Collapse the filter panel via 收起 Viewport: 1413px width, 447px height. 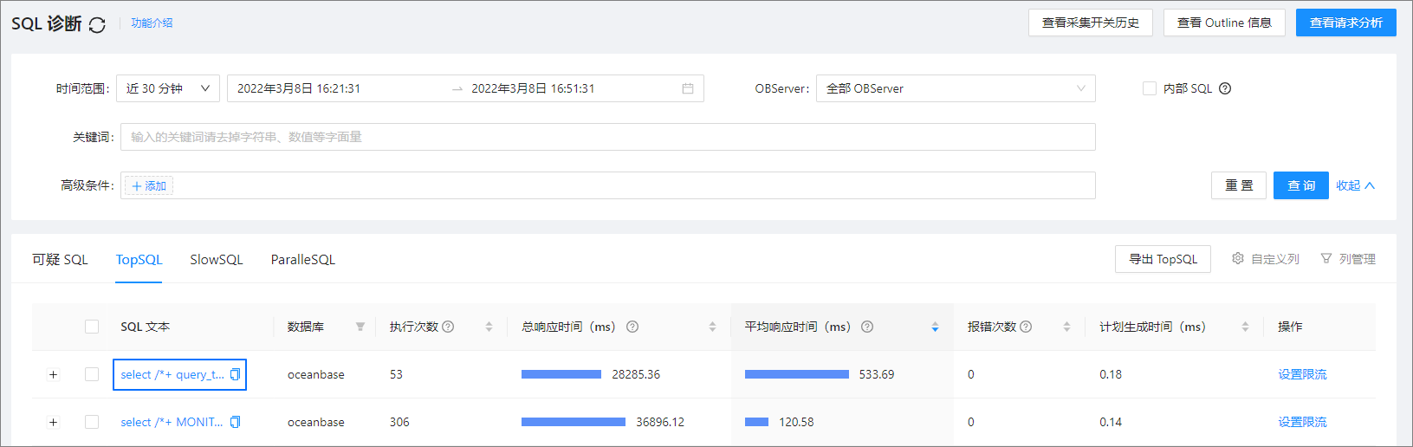(x=1356, y=185)
